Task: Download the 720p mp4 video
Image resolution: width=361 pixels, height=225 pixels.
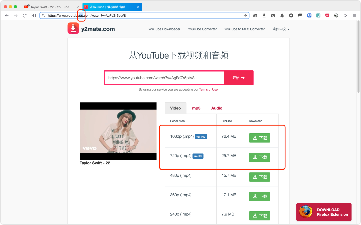Action: click(259, 157)
